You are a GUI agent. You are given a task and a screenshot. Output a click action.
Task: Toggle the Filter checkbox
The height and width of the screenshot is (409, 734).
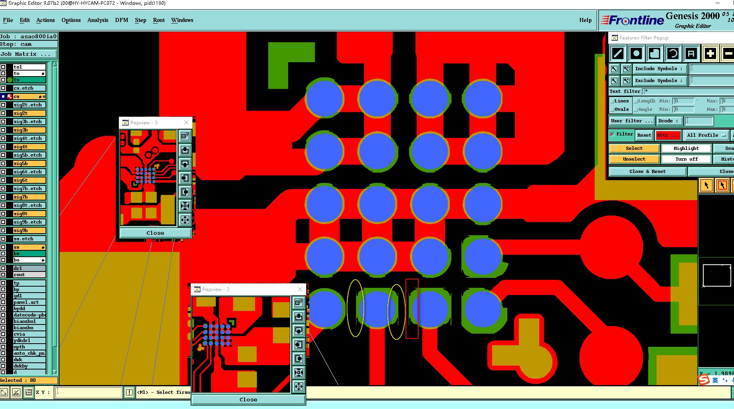tap(612, 134)
